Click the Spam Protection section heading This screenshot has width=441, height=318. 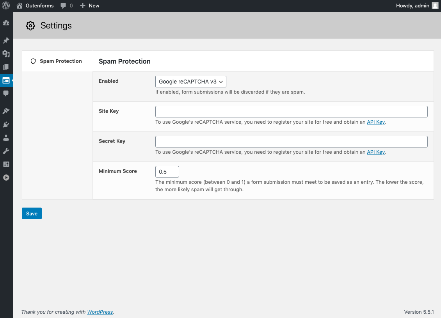(124, 61)
